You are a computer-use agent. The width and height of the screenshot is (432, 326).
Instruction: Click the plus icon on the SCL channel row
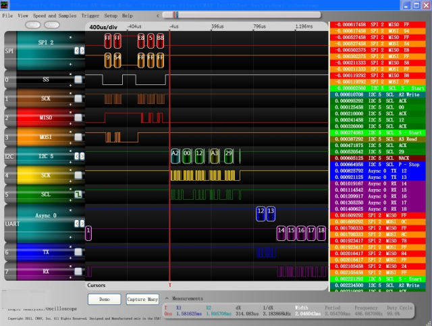pyautogui.click(x=70, y=200)
